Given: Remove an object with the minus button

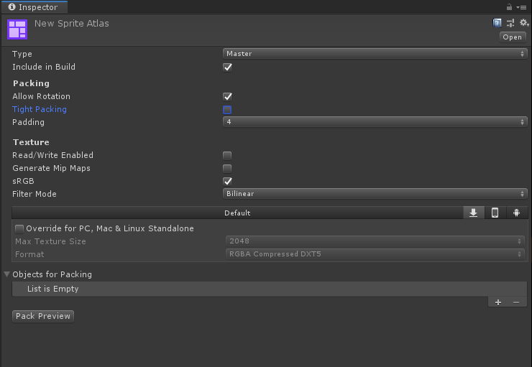Looking at the screenshot, I should pos(516,302).
